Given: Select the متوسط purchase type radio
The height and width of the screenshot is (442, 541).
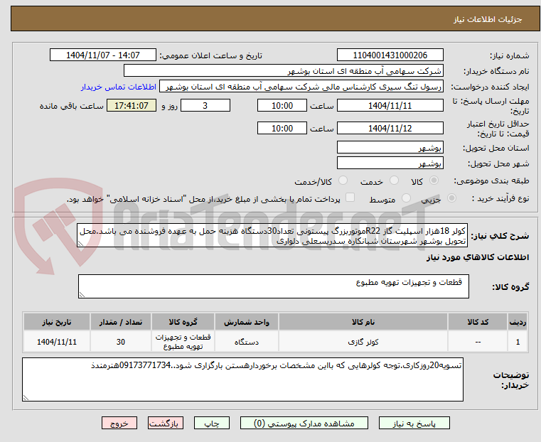Looking at the screenshot, I should 406,198.
